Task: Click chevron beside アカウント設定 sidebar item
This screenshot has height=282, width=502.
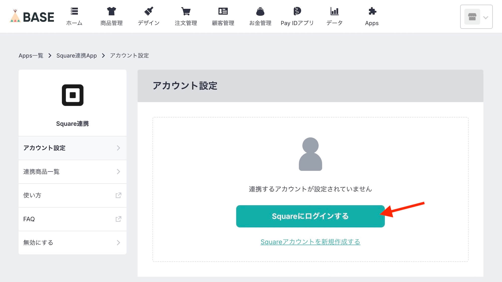Action: click(x=118, y=148)
